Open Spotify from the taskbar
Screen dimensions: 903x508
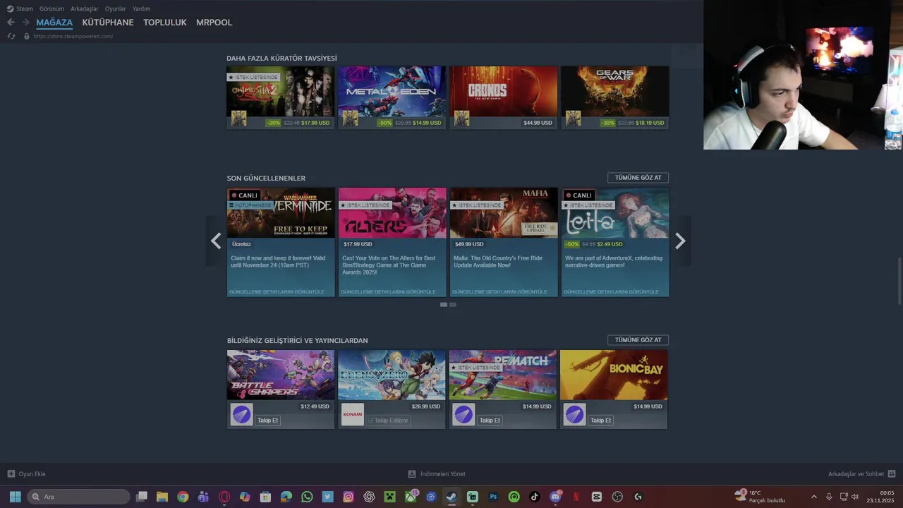pos(514,497)
